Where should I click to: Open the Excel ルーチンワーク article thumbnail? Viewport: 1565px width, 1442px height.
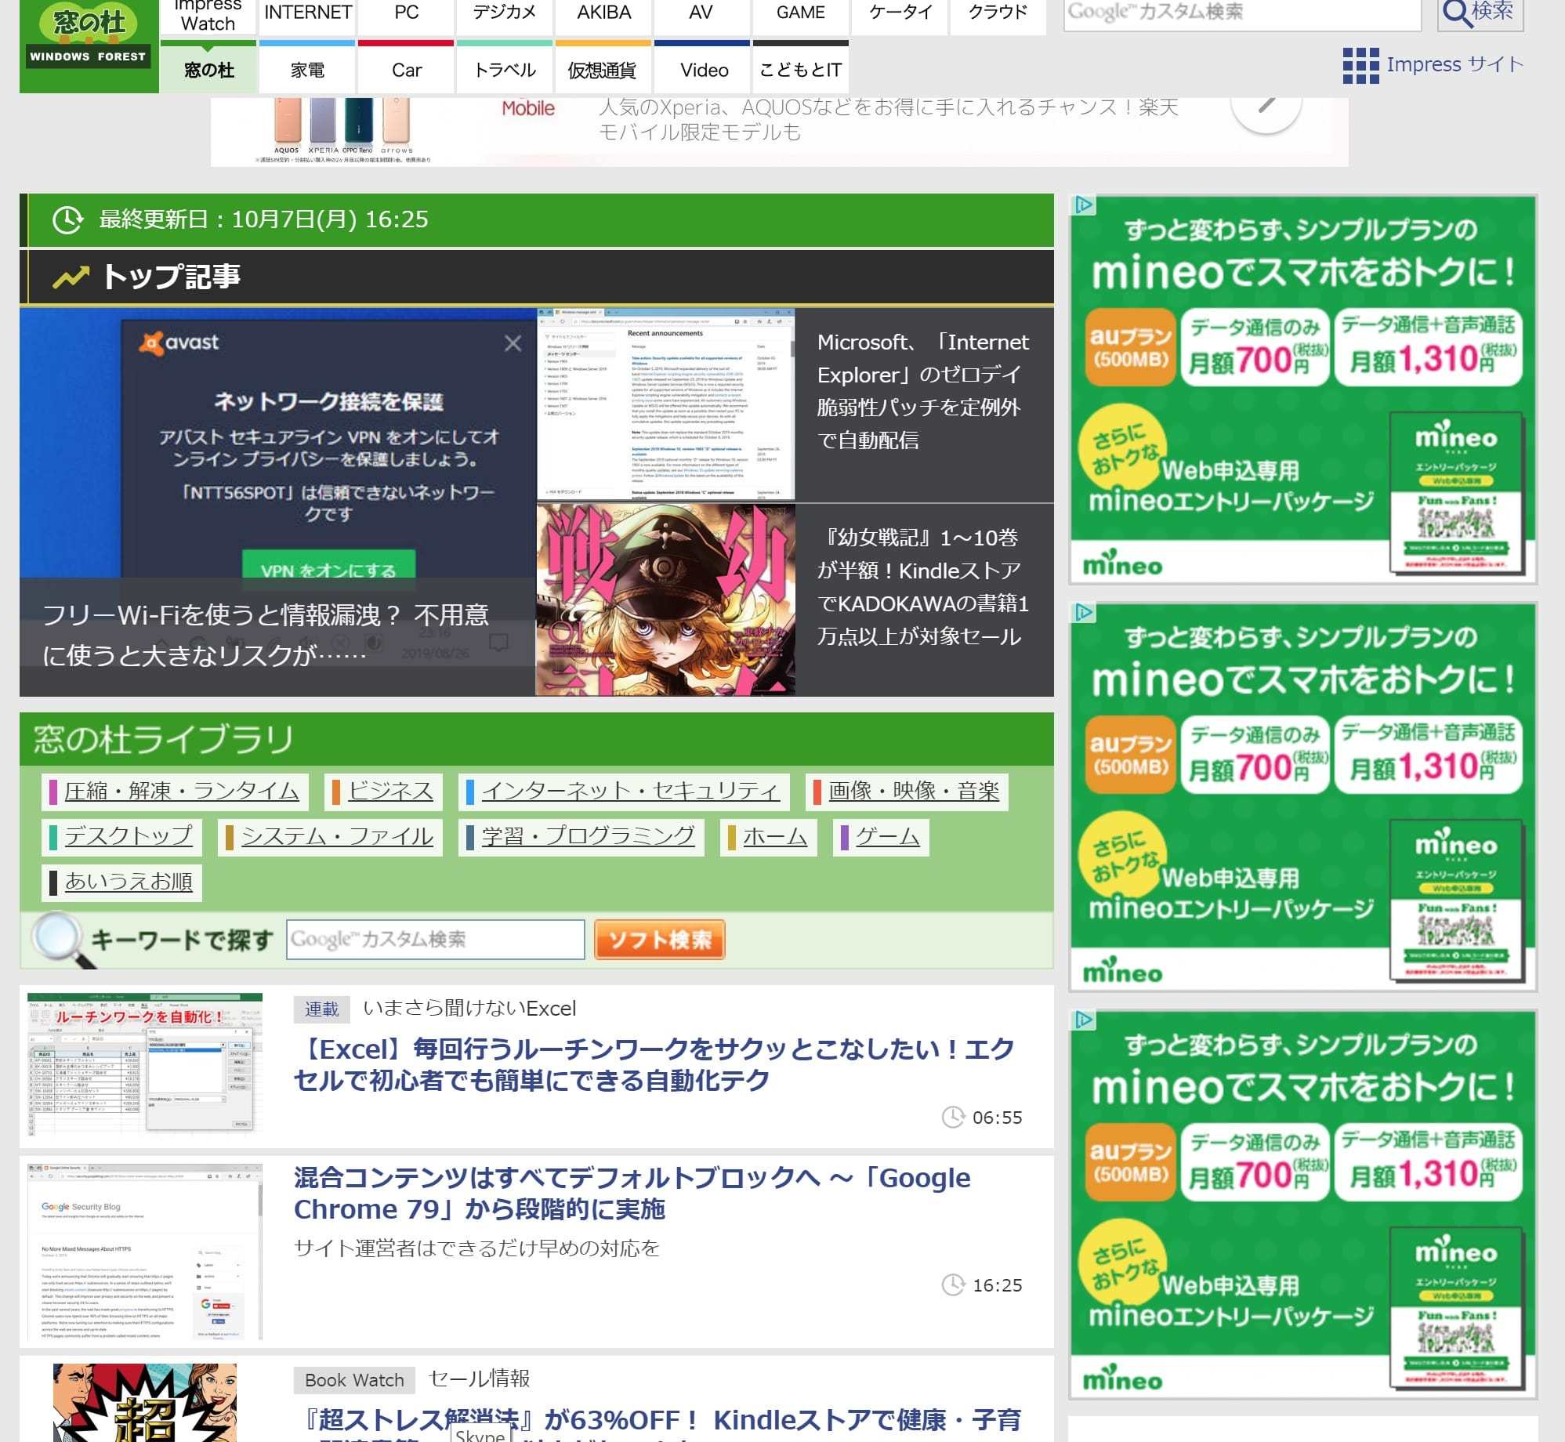[144, 1064]
